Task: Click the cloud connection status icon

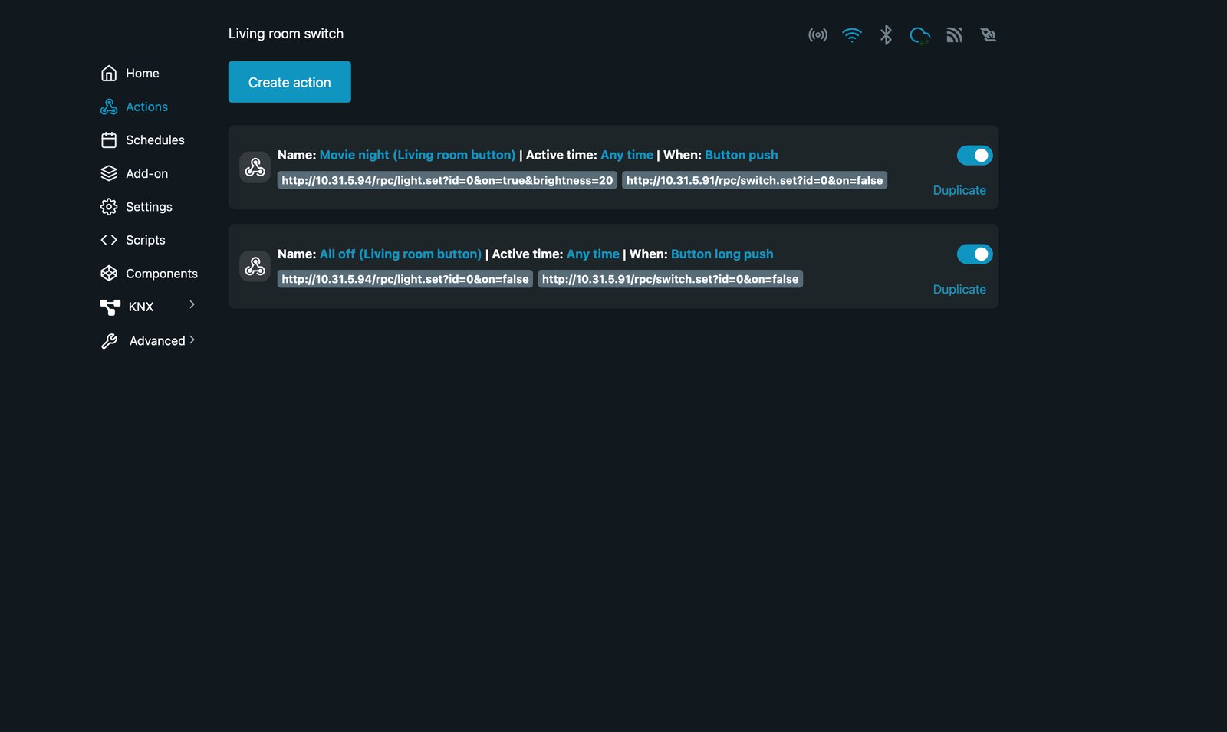Action: (919, 35)
